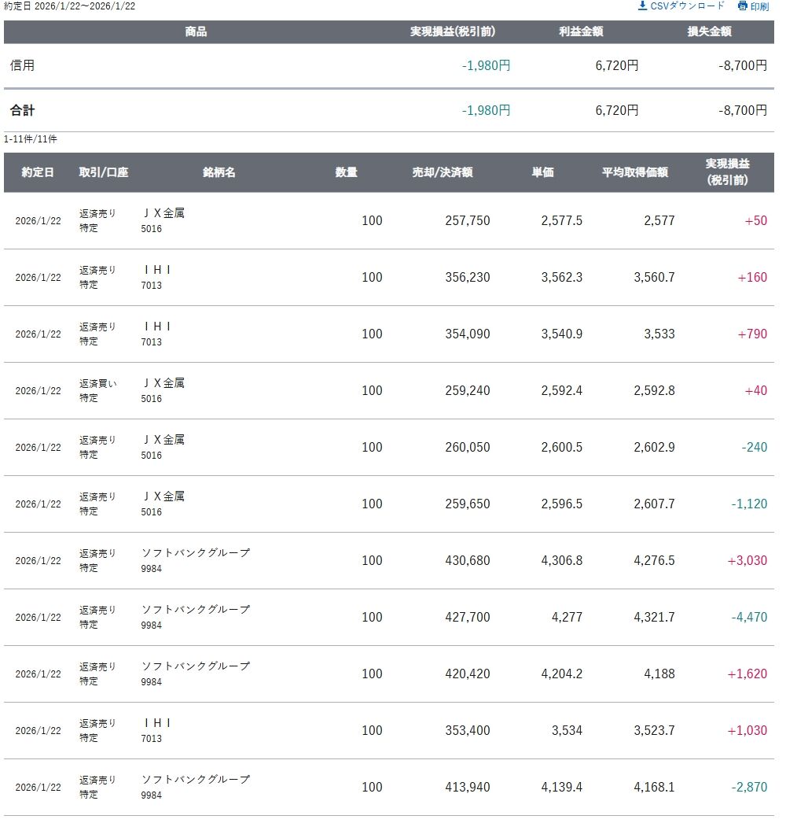Select the 銘柄名 column header
This screenshot has height=823, width=786.
[x=219, y=172]
